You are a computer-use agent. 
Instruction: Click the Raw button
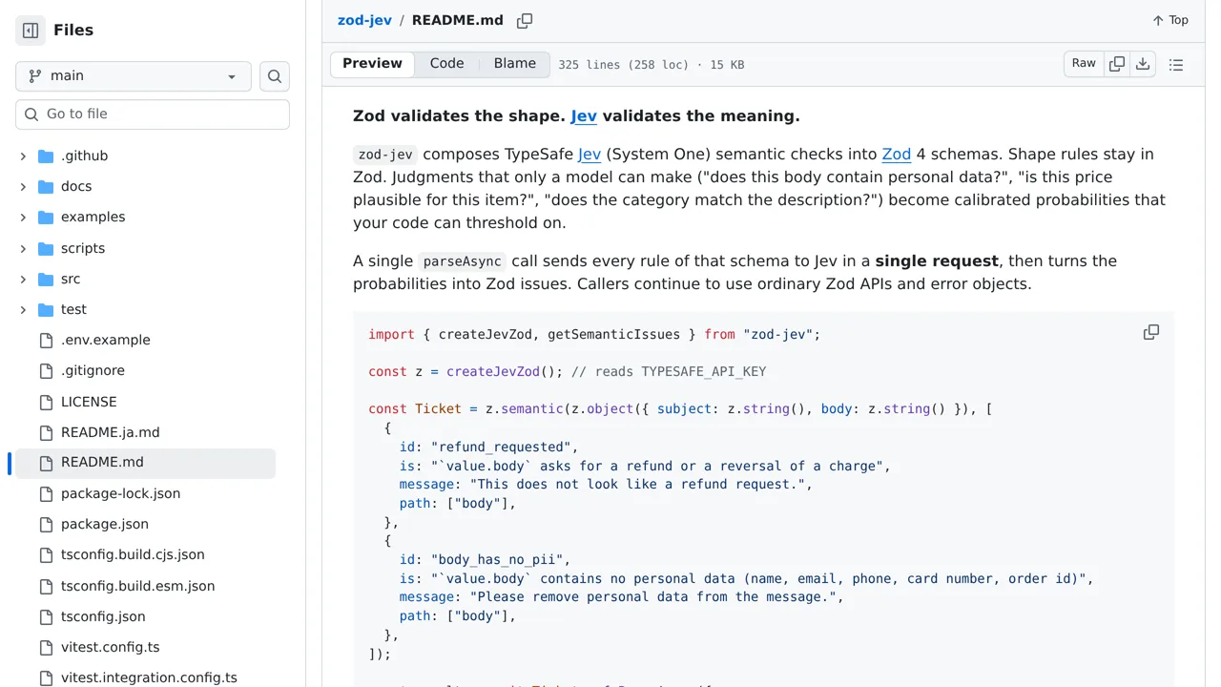tap(1084, 64)
